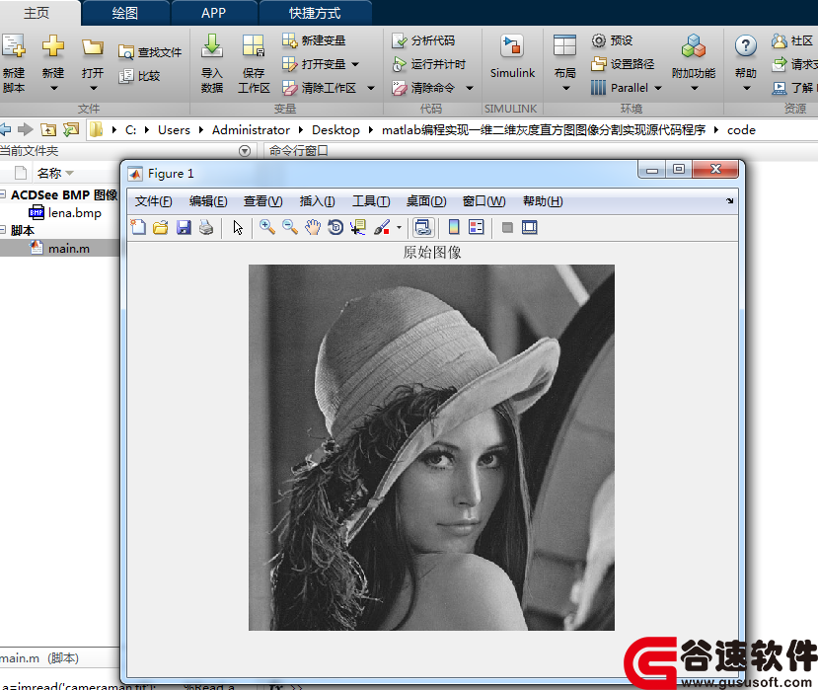This screenshot has width=818, height=690.
Task: Click the Import Data (导入数据) icon
Action: [x=212, y=46]
